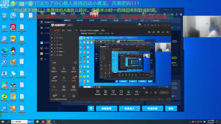
Task: Click 返回 button in game window
Action: [x=171, y=109]
